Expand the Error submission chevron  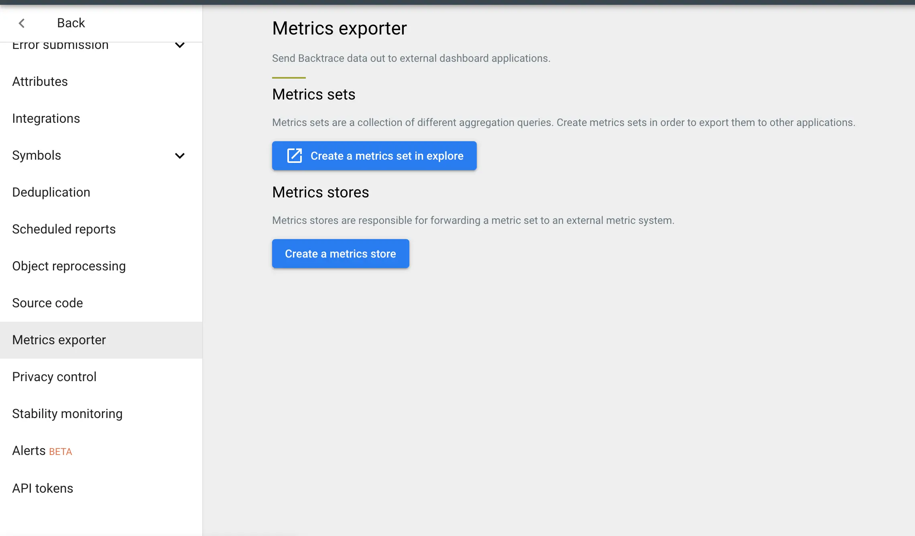(180, 45)
